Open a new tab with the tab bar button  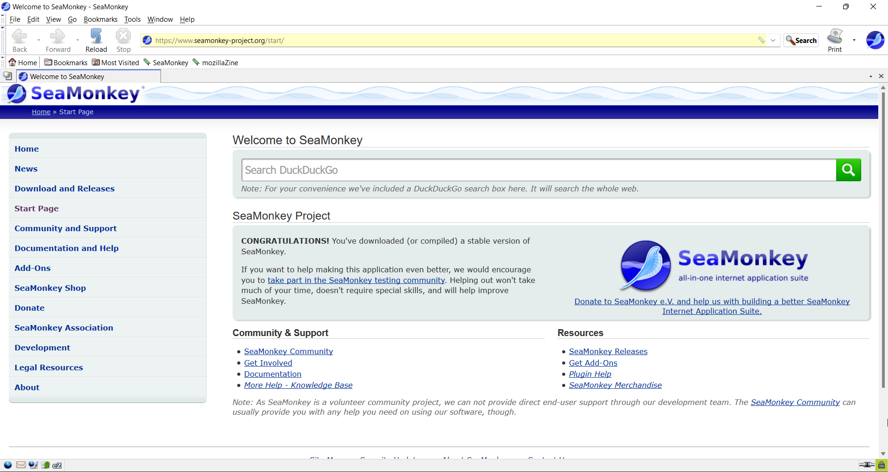pyautogui.click(x=8, y=76)
